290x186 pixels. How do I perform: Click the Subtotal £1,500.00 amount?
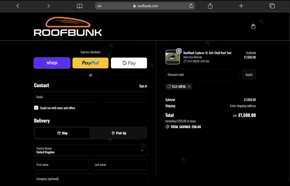coord(250,100)
